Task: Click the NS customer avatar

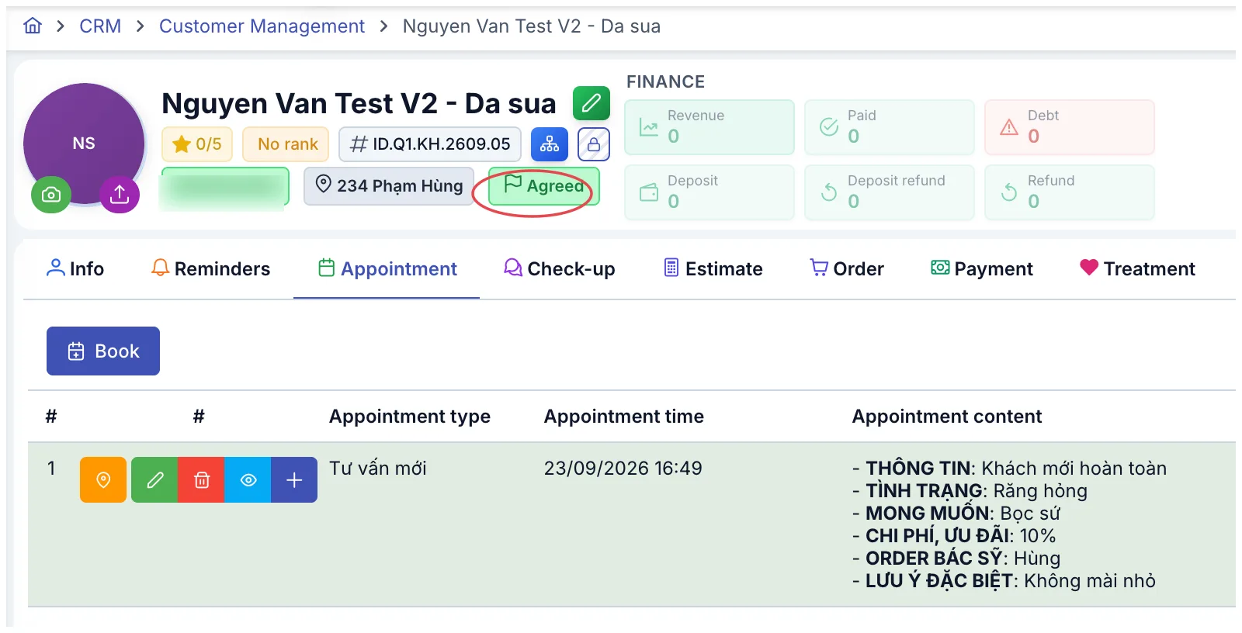Action: [x=84, y=144]
